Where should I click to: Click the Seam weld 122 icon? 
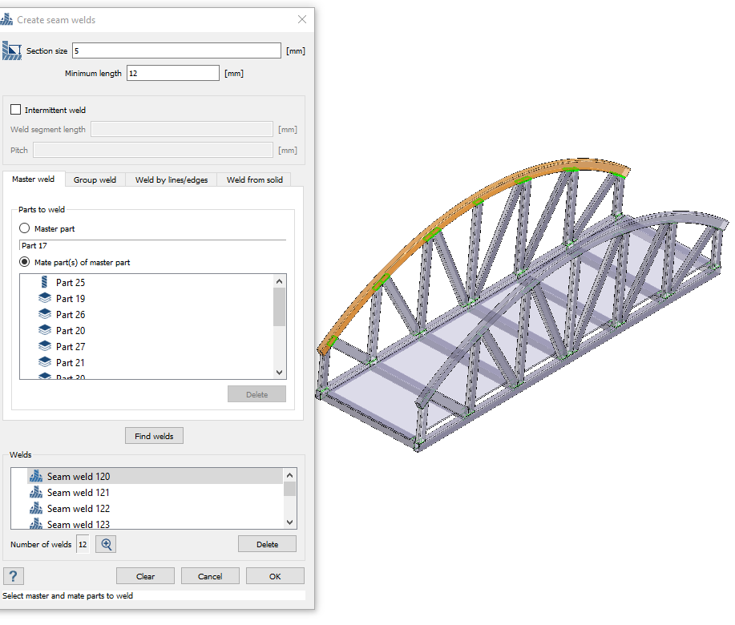(x=35, y=509)
